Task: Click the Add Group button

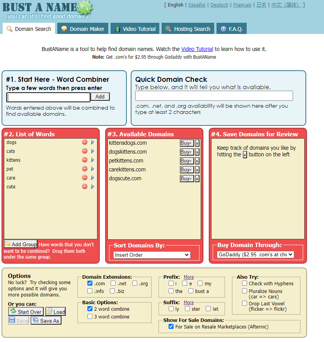Action: click(21, 244)
